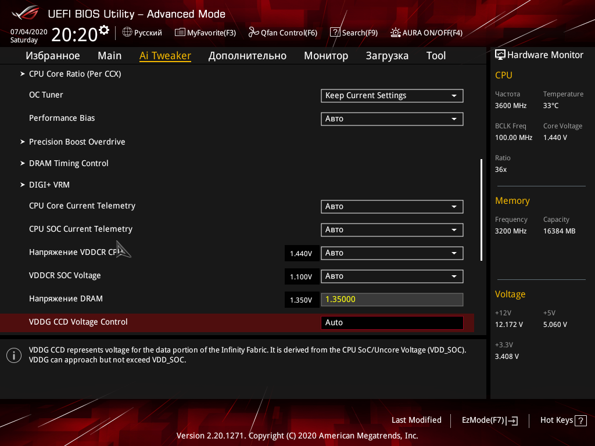Open Performance Bias dropdown

[x=392, y=118]
